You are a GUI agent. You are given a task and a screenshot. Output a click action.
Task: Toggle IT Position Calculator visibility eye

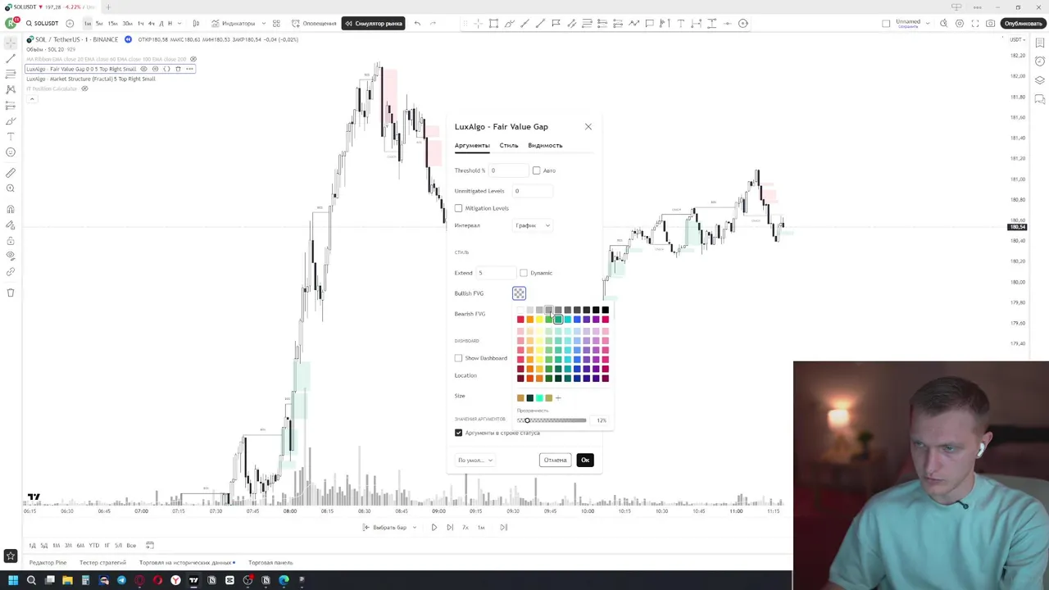coord(84,88)
